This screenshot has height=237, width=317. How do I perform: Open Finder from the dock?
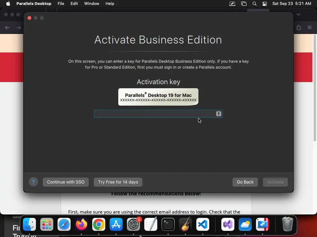coord(29,224)
